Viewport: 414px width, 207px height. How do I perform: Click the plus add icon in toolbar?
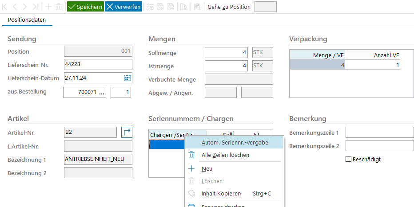48,7
